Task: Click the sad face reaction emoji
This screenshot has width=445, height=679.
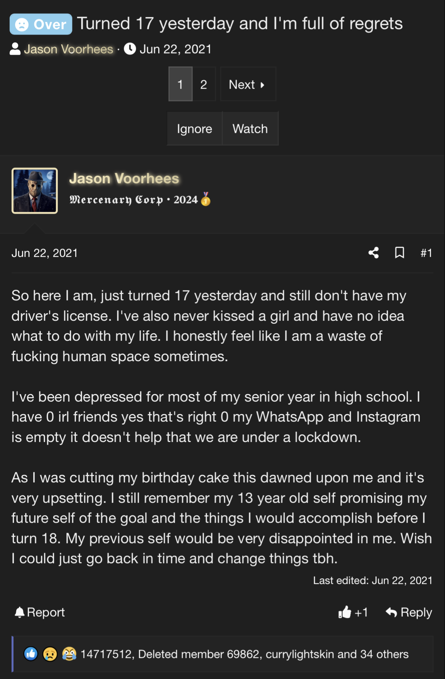Action: click(x=50, y=654)
